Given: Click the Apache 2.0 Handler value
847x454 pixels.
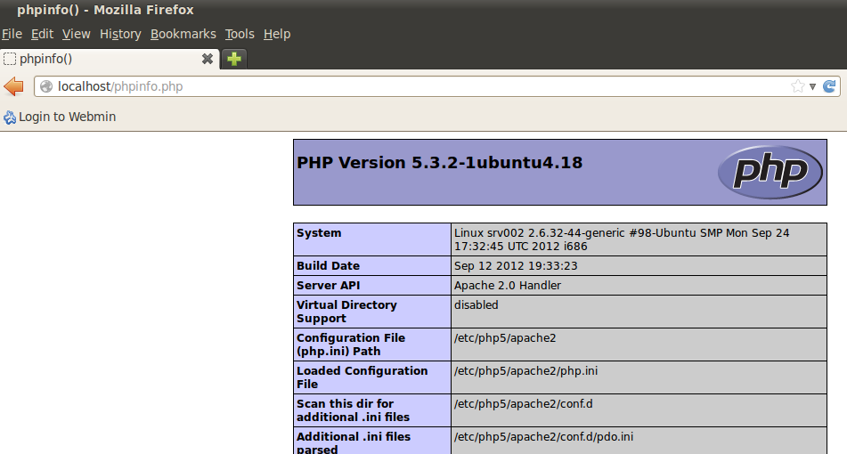Looking at the screenshot, I should [x=508, y=285].
